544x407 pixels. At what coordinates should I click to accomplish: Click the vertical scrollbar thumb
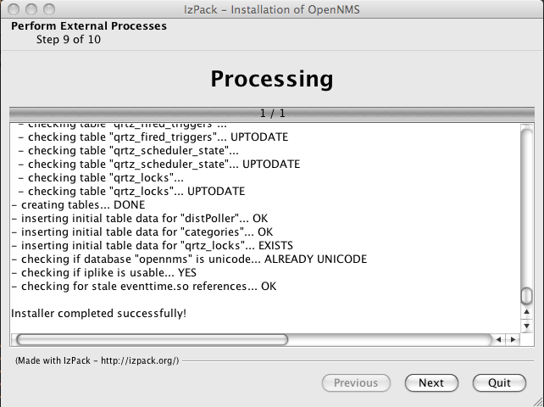pyautogui.click(x=527, y=295)
